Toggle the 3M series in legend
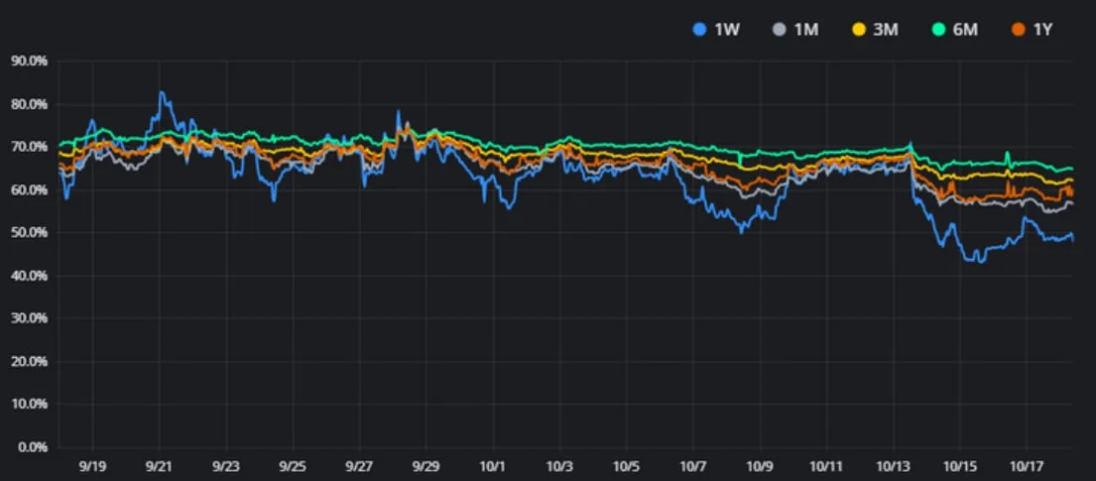Screen dimensions: 1096x481 (877, 30)
